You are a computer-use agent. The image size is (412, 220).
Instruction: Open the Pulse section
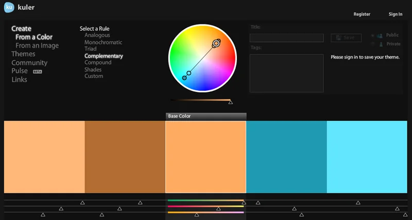(x=20, y=71)
